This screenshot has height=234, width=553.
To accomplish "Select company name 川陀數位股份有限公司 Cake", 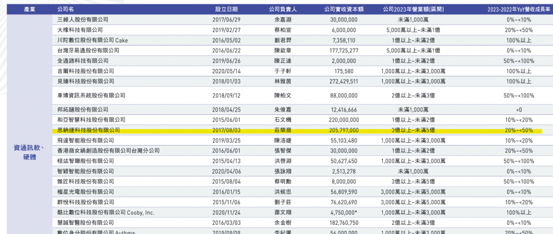I will [x=92, y=40].
